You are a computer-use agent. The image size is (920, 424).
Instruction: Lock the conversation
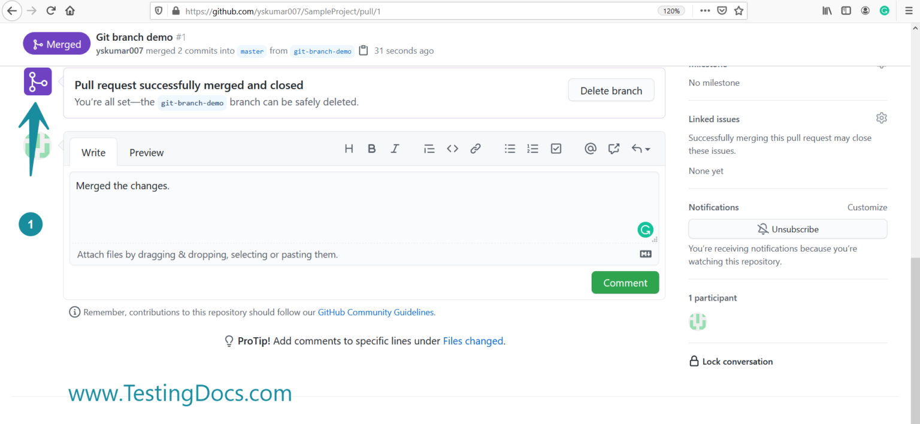pyautogui.click(x=731, y=361)
